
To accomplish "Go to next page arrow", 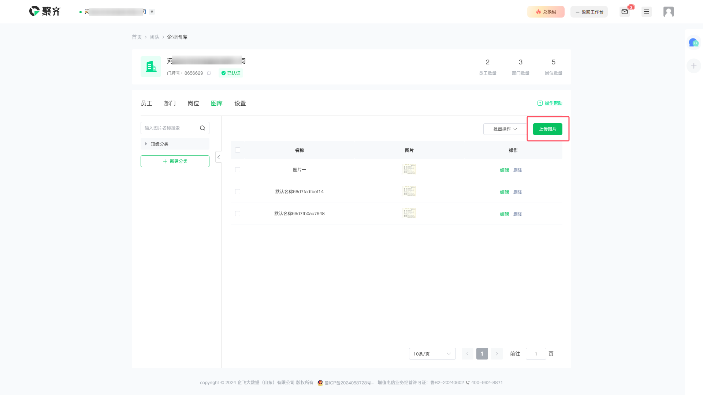I will [497, 354].
